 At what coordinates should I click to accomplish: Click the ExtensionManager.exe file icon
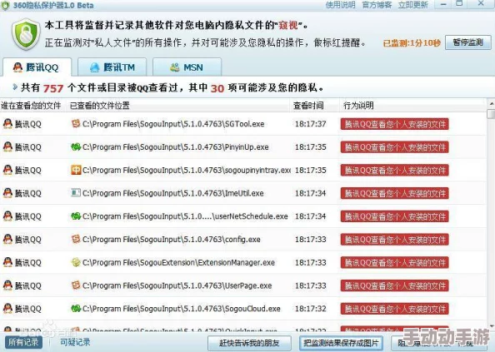76,262
